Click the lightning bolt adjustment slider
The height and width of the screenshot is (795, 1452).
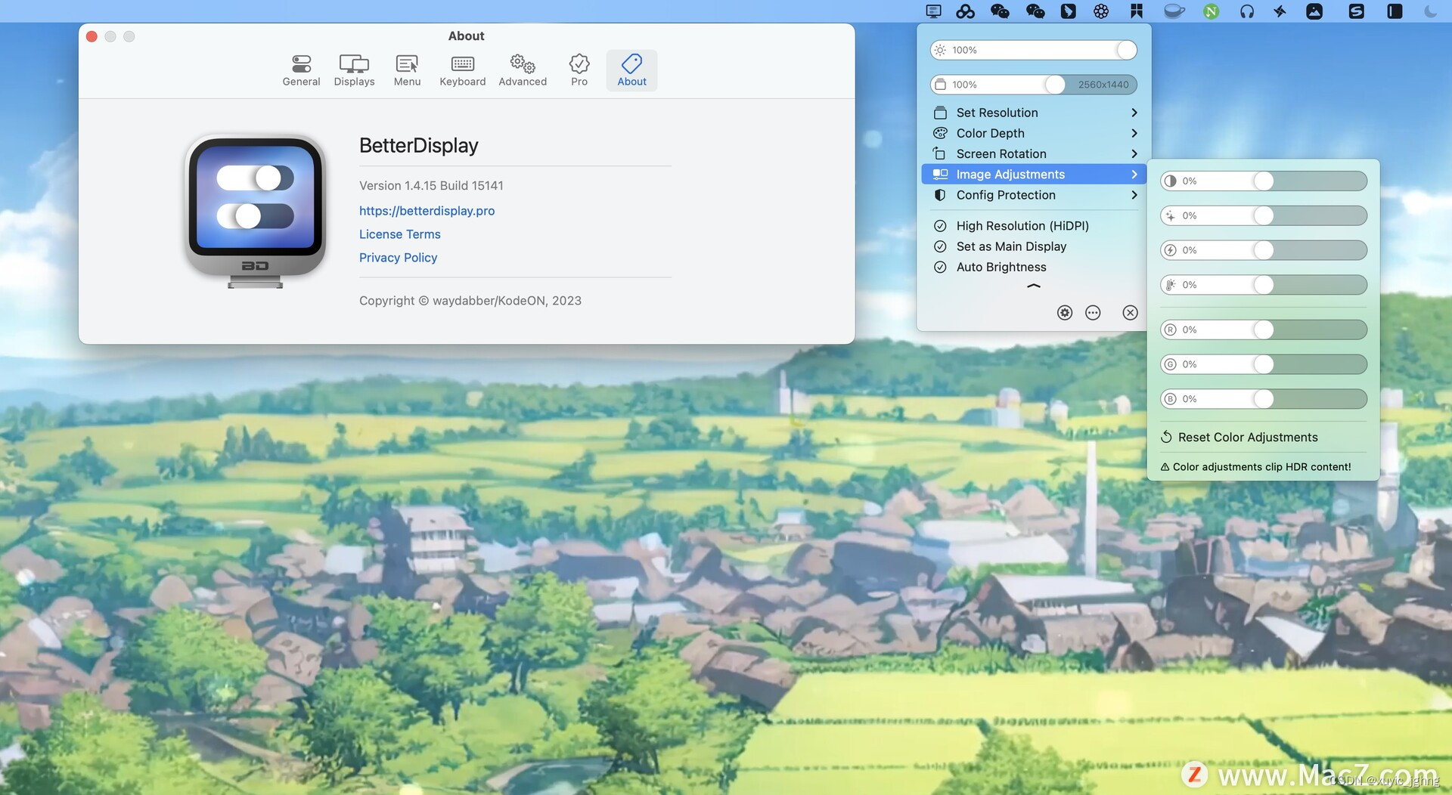coord(1264,251)
